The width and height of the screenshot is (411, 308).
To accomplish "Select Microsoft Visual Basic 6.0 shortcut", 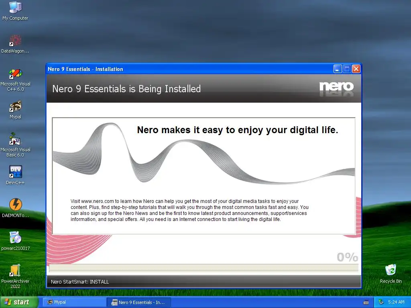I will [15, 145].
